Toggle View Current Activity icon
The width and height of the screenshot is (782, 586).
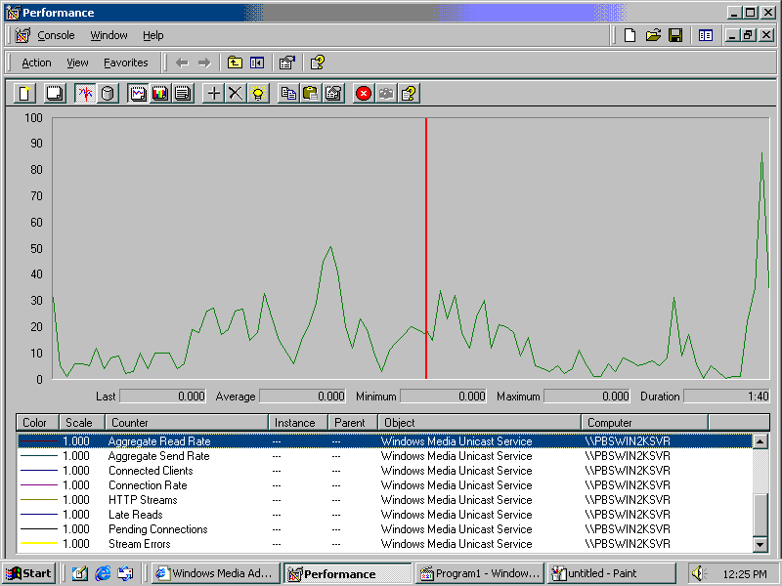85,93
